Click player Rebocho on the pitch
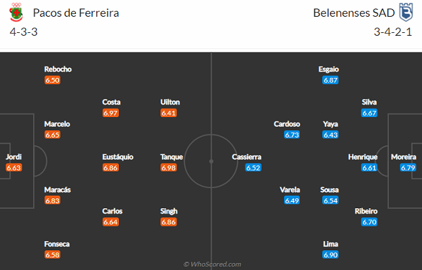 [x=58, y=69]
